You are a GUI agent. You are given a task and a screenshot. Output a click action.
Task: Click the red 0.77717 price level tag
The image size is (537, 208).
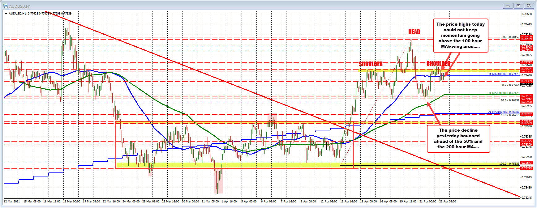click(527, 62)
